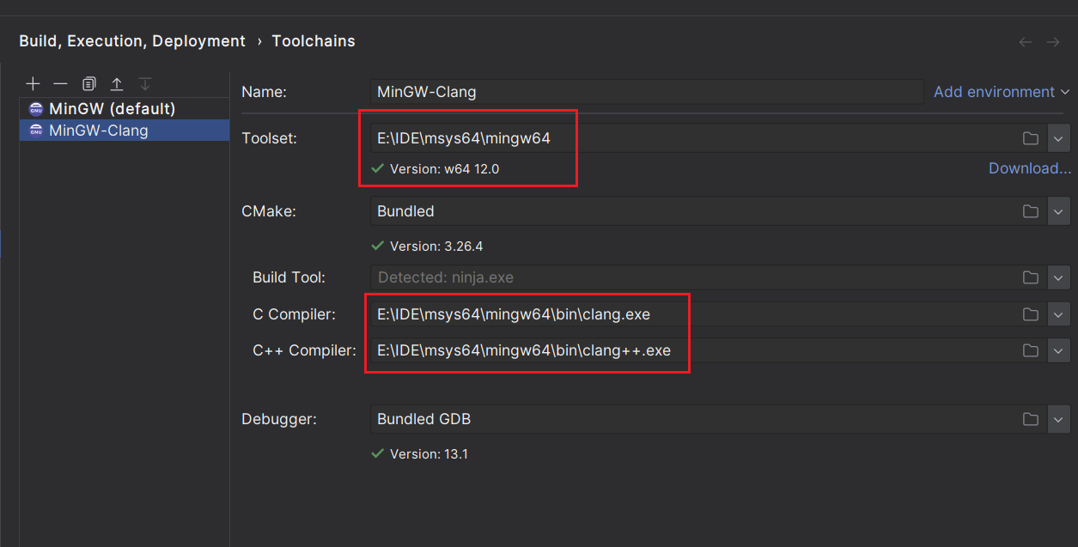Browse folder for C Compiler path

pos(1031,314)
